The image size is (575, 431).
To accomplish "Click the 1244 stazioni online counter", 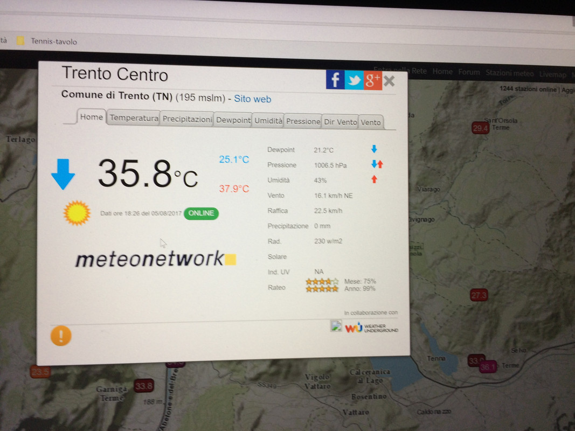I will 528,89.
